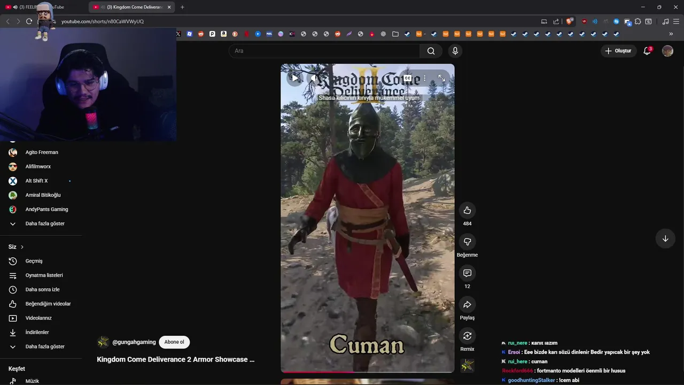Click the gungahgaming channel avatar
The height and width of the screenshot is (385, 684).
point(103,342)
